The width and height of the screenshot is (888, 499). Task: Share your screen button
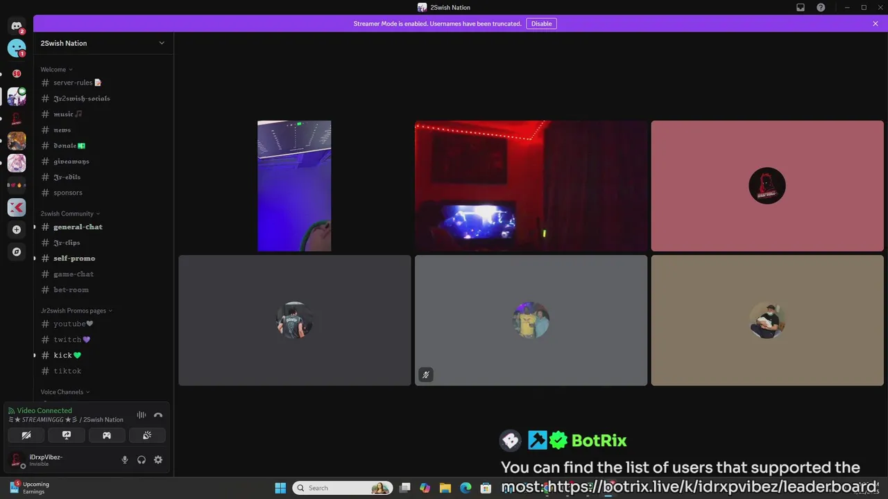[x=67, y=435]
